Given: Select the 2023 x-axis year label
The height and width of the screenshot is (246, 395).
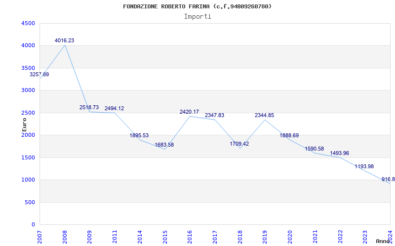Looking at the screenshot, I should (x=365, y=237).
